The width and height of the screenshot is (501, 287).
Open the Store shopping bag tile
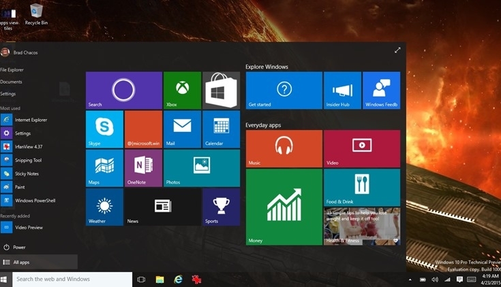pos(221,90)
